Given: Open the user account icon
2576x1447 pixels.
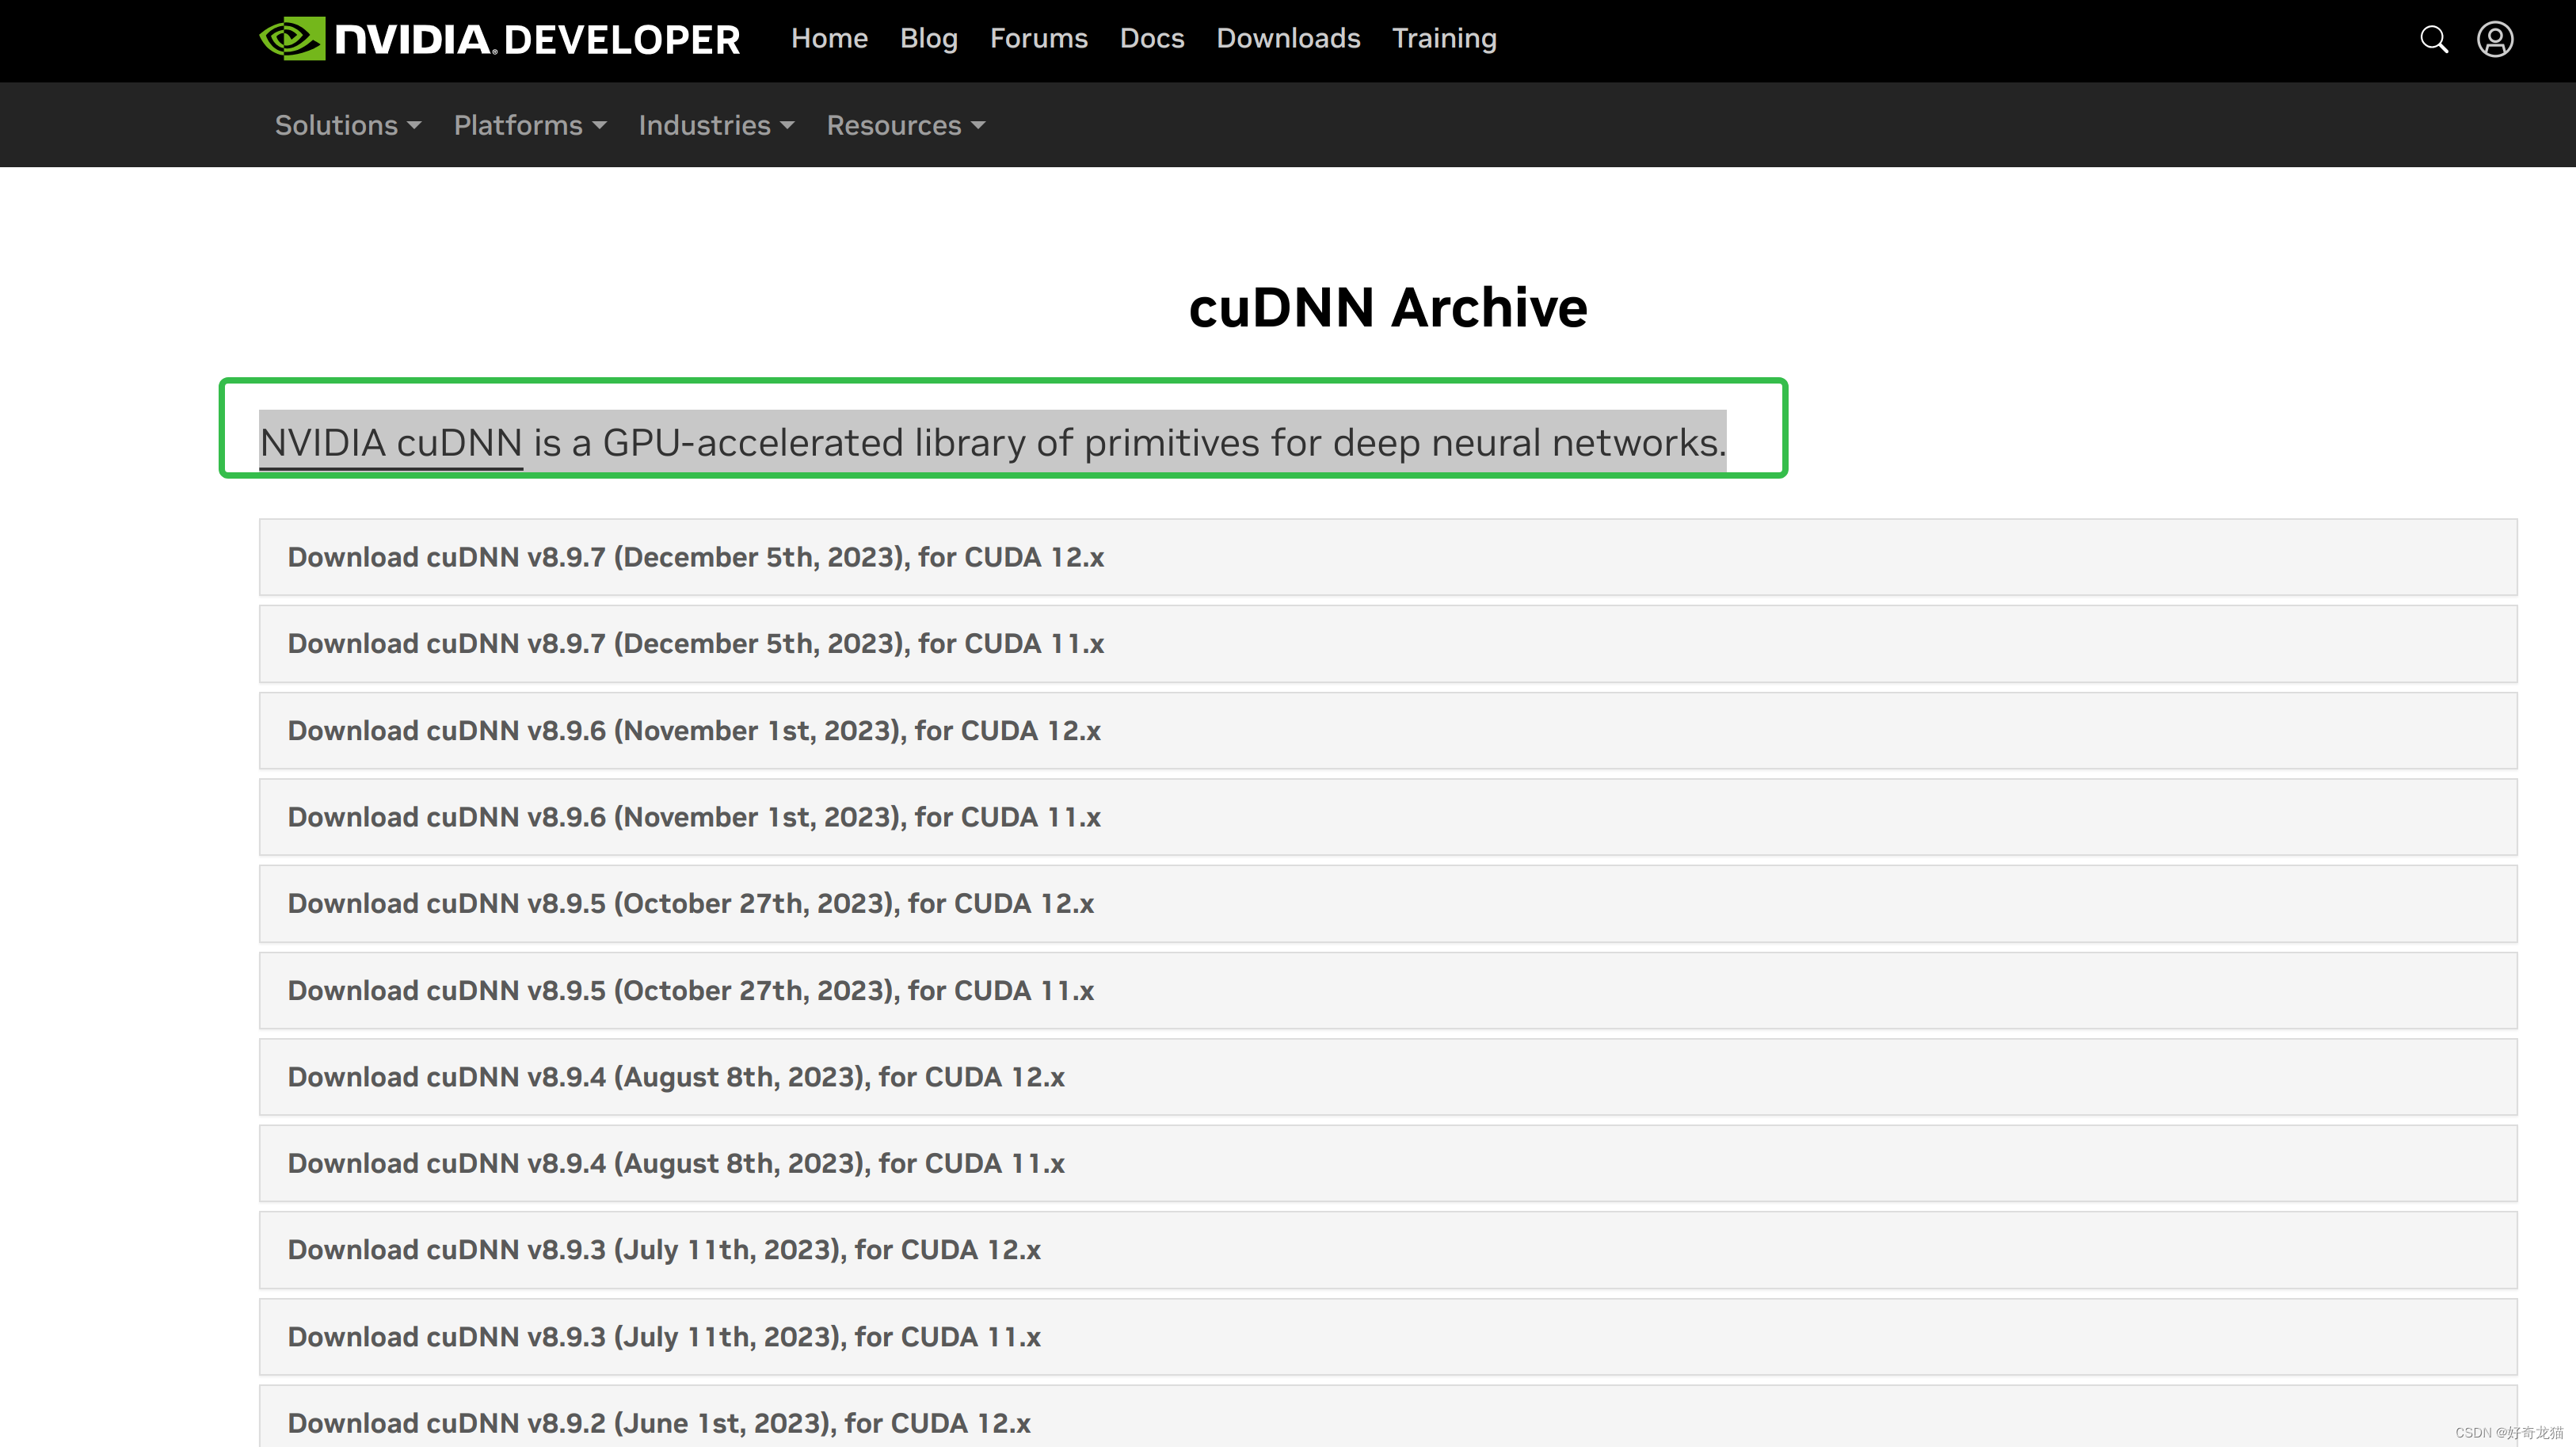Looking at the screenshot, I should point(2495,39).
